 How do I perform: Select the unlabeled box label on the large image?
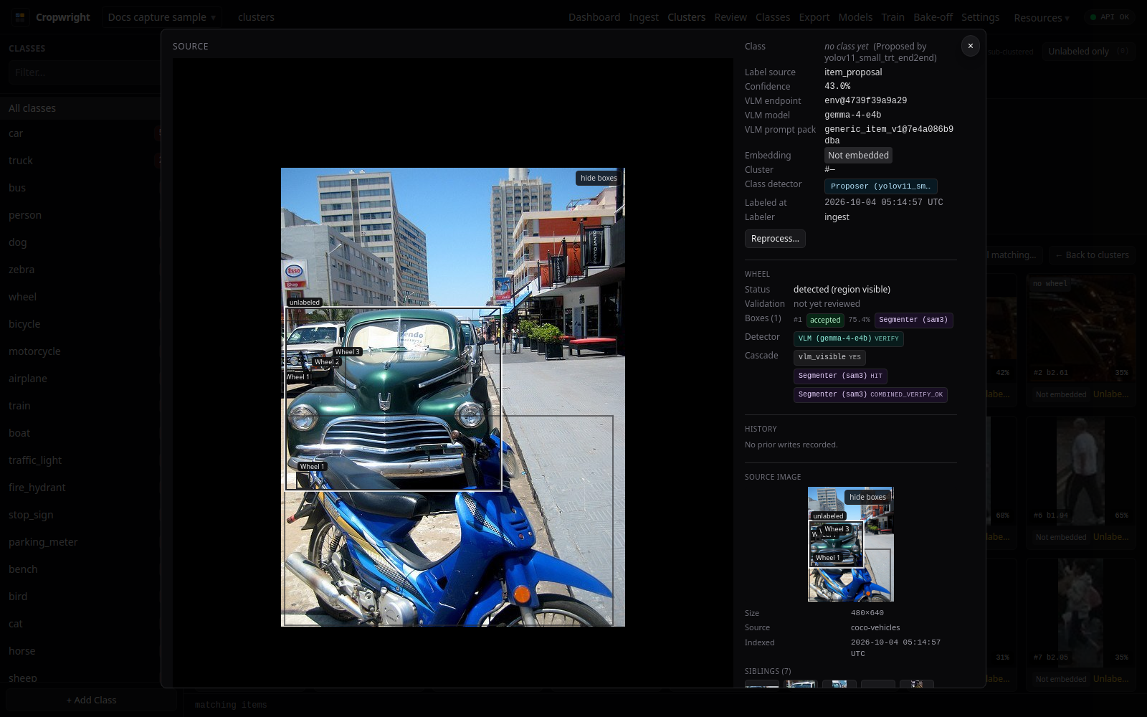click(x=305, y=303)
